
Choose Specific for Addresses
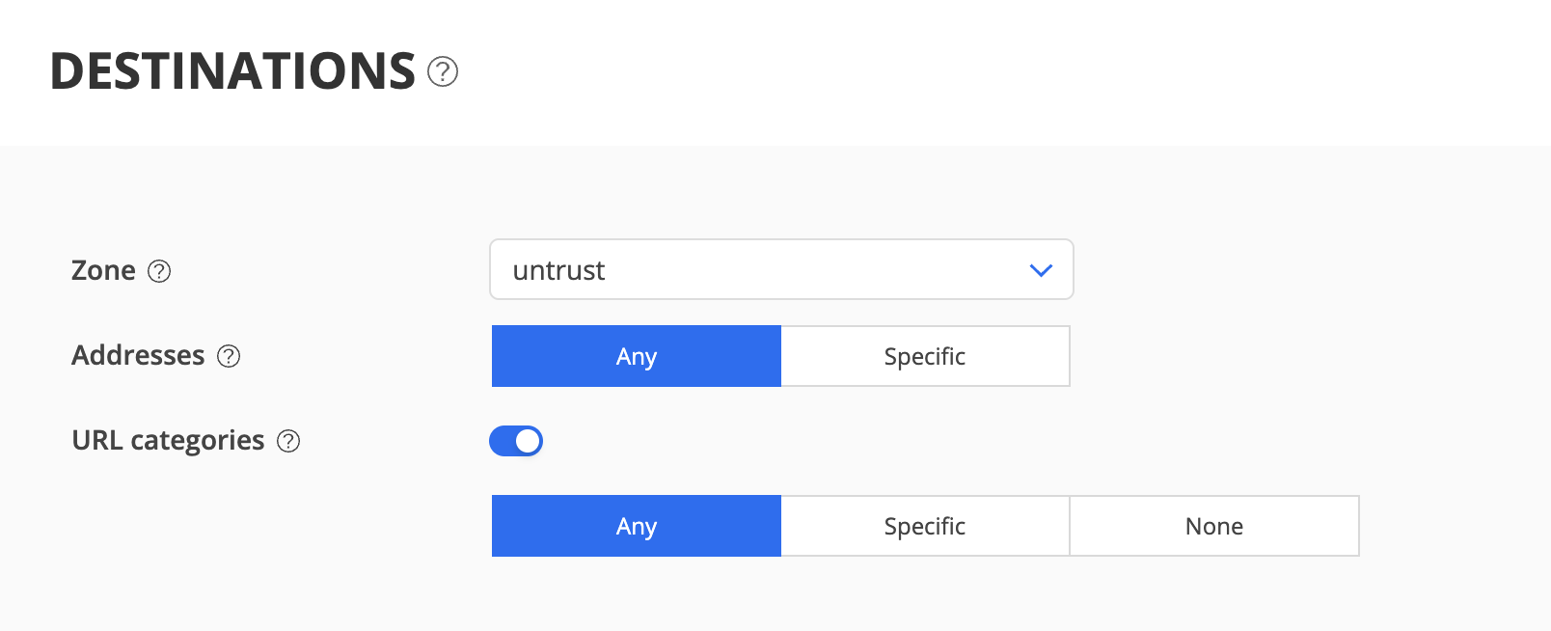coord(925,356)
